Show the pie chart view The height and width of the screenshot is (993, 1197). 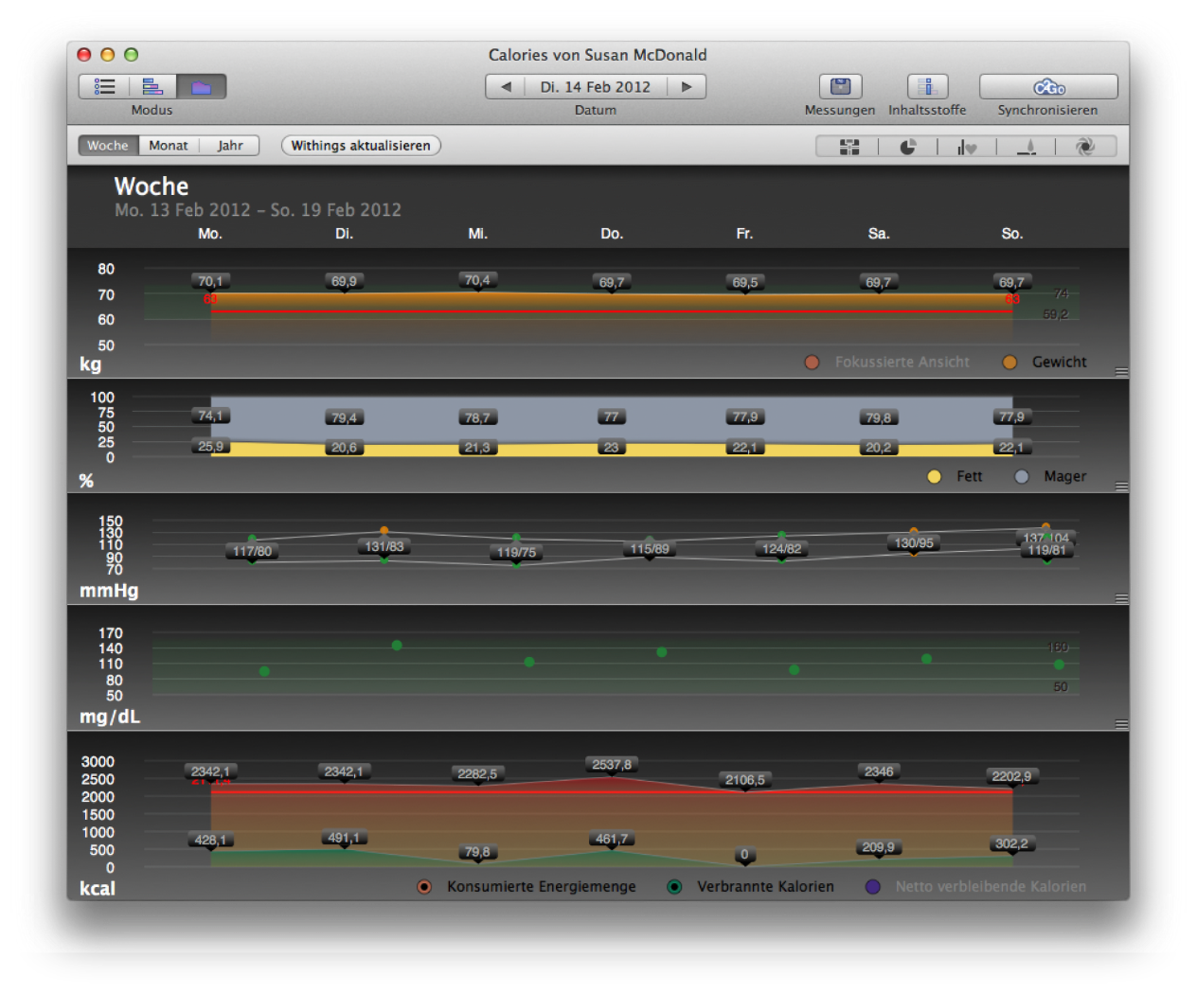point(907,147)
